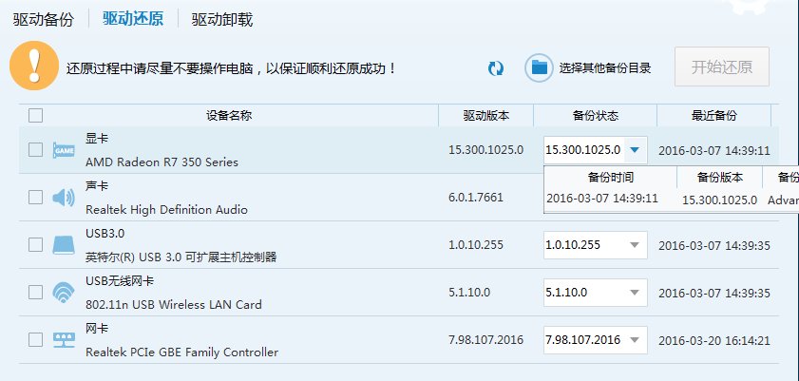Click the wireless LAN card Wi-Fi icon
Image resolution: width=799 pixels, height=381 pixels.
63,293
